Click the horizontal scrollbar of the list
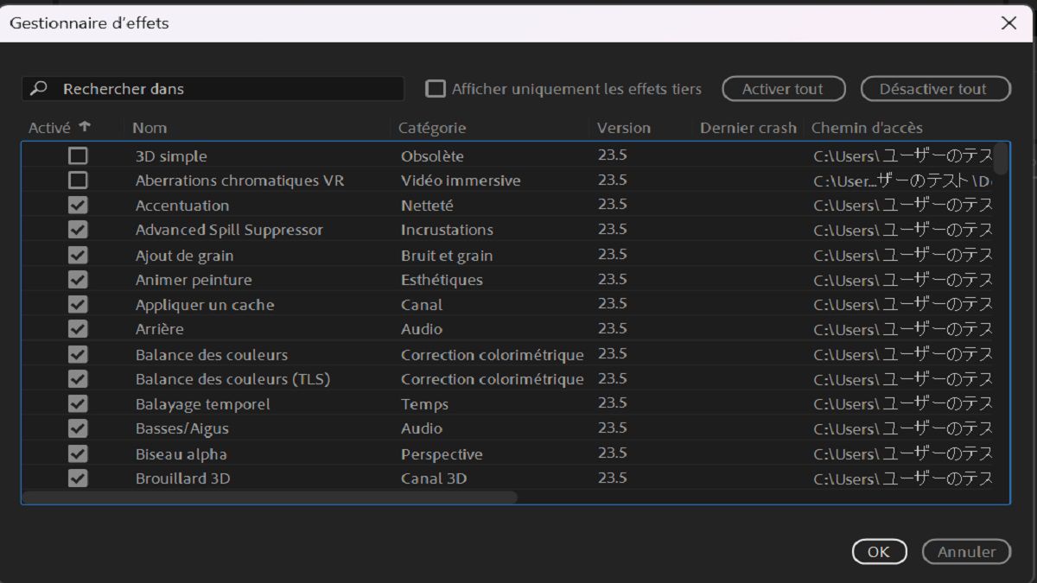 pyautogui.click(x=269, y=497)
